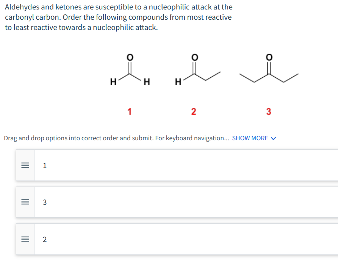The image size is (338, 262).
Task: Click the number 3 text in list
Action: click(45, 202)
